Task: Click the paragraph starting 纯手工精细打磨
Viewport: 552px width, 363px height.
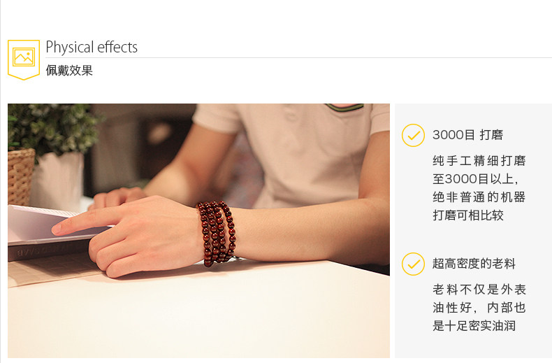Action: click(x=479, y=188)
